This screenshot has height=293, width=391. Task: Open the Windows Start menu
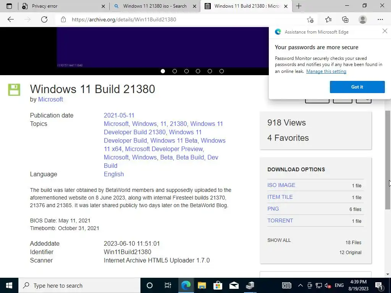9,285
